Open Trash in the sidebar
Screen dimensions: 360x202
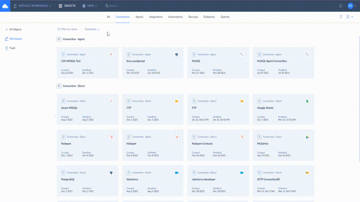[x=11, y=48]
